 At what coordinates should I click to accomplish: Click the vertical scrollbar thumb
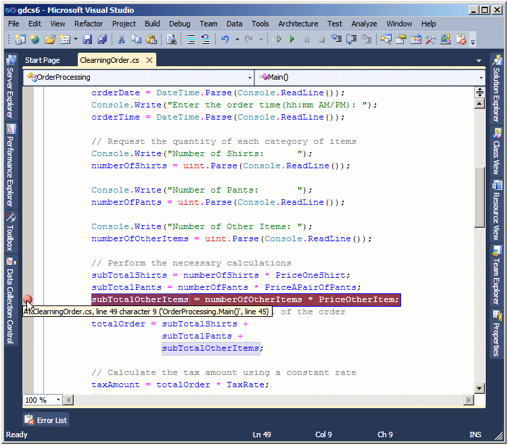pos(479,197)
